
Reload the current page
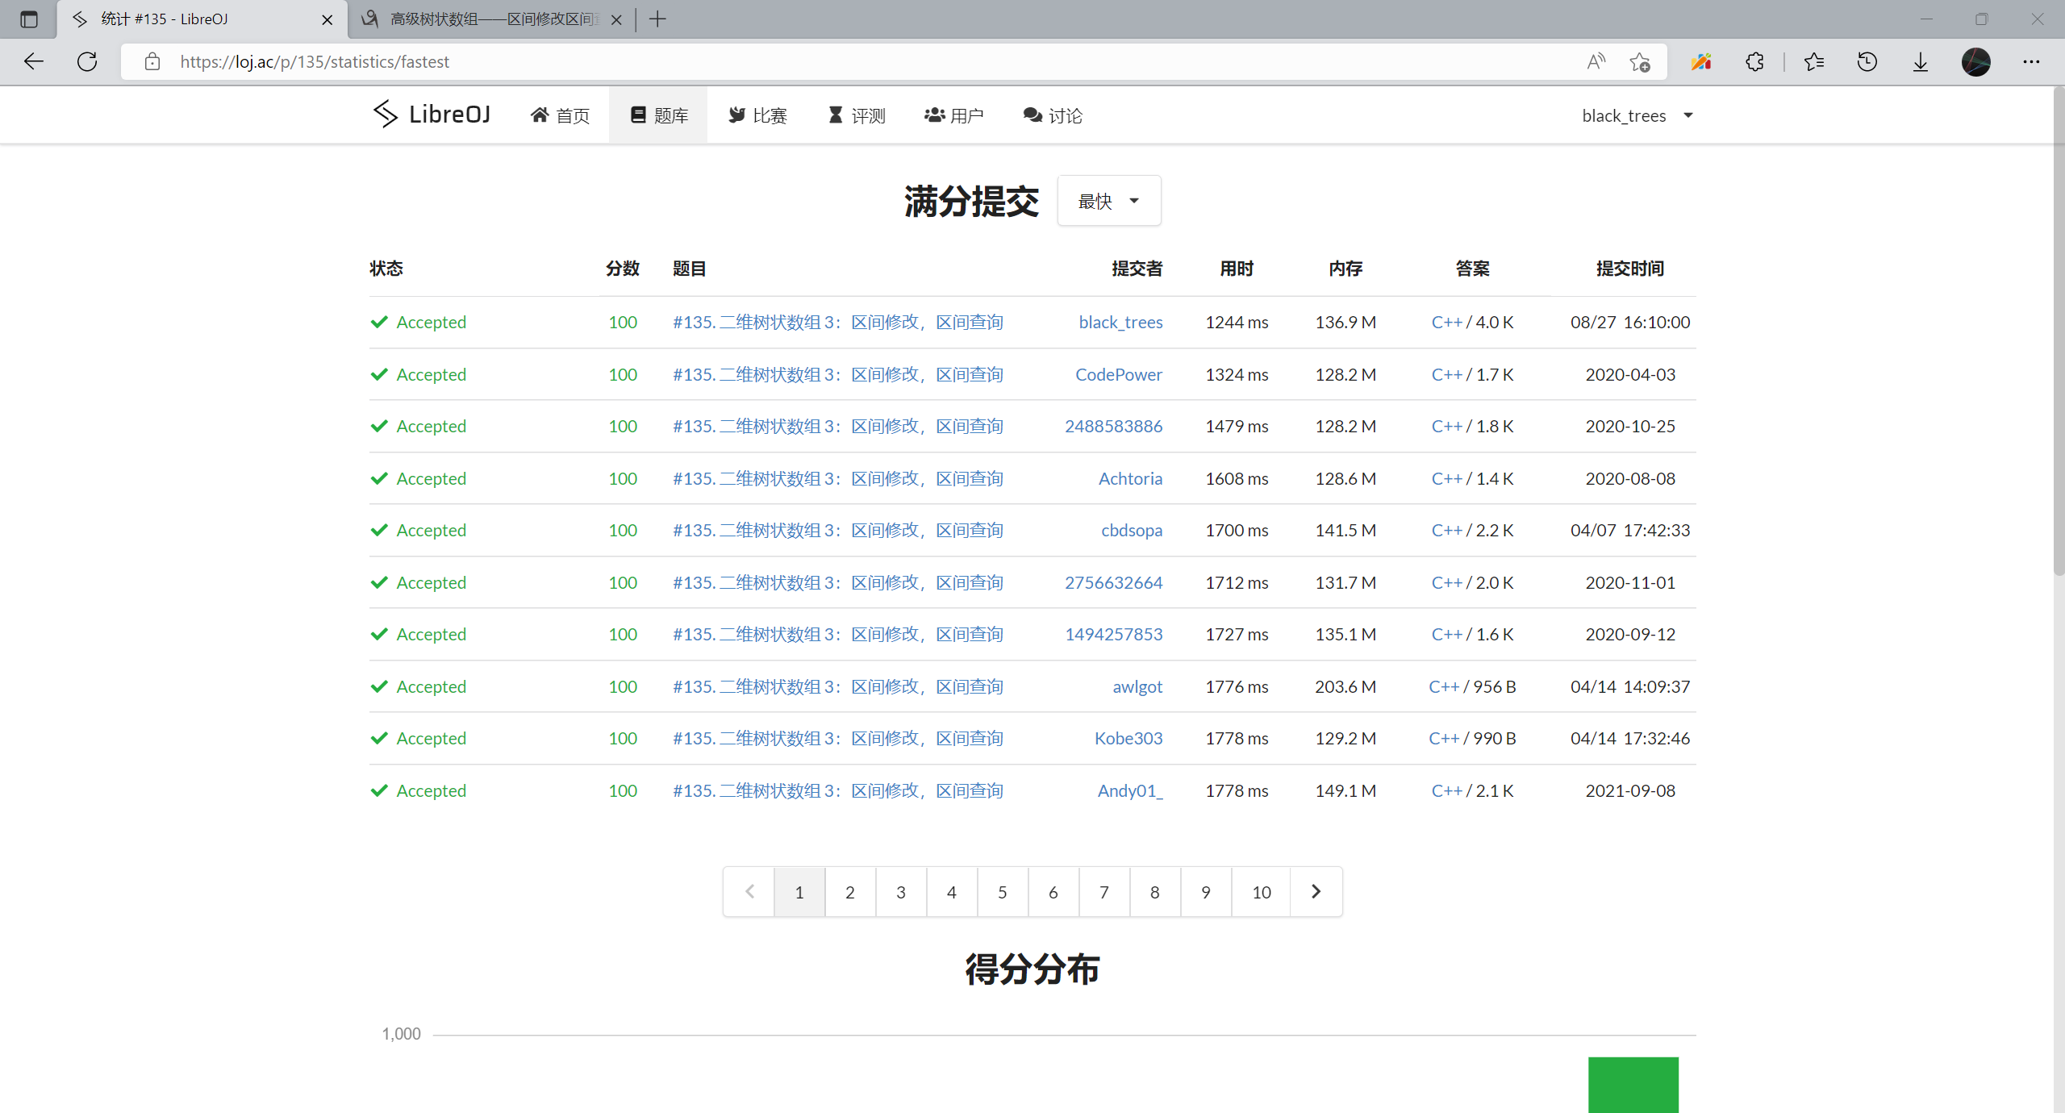click(x=87, y=62)
